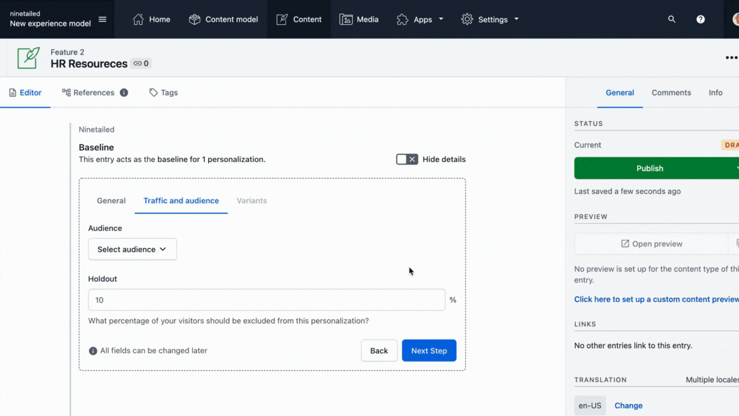
Task: Click the References info icon
Action: [124, 92]
